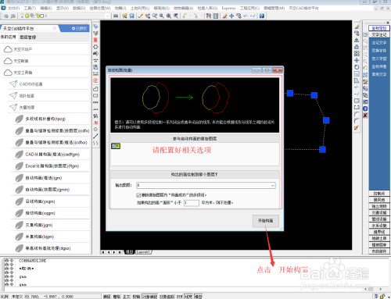Click the 坐标定位 panel button
This screenshot has width=391, height=299.
(x=379, y=28)
